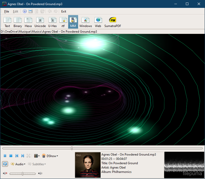Open the visualization colour bars dropdown
The height and width of the screenshot is (179, 205).
[37, 156]
